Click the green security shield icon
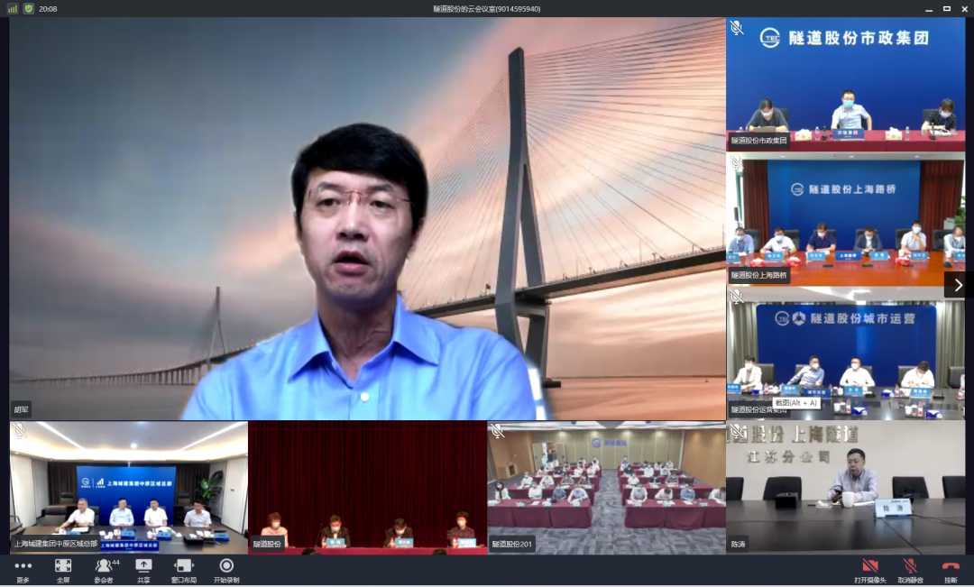The width and height of the screenshot is (974, 587). (x=28, y=8)
